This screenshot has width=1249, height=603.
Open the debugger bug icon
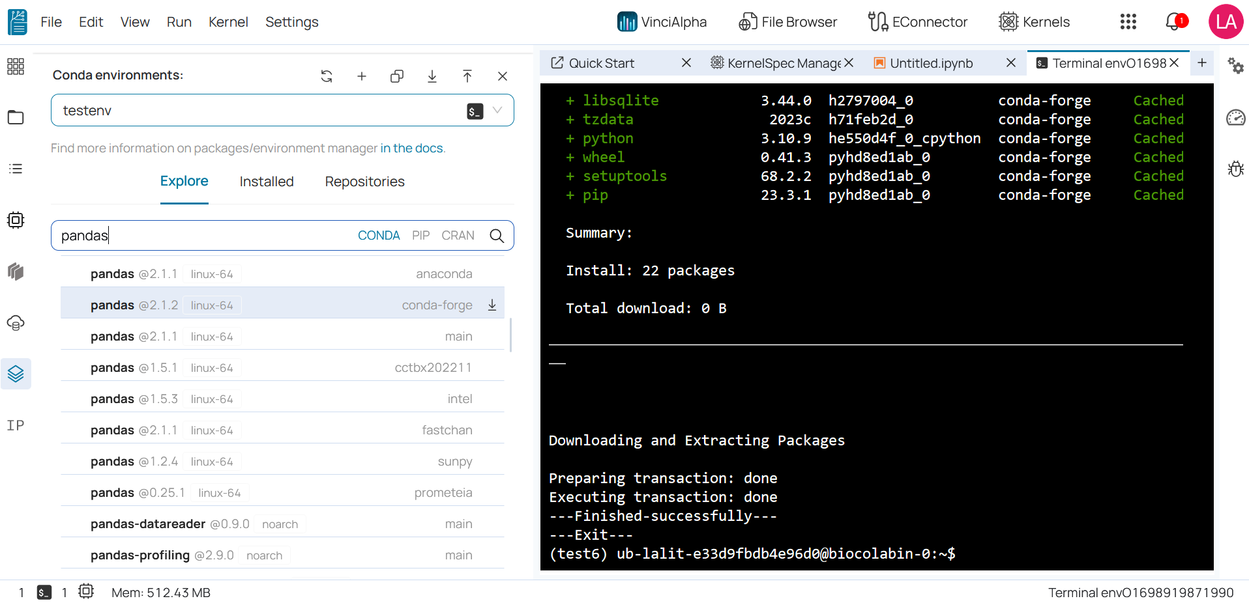tap(1235, 169)
